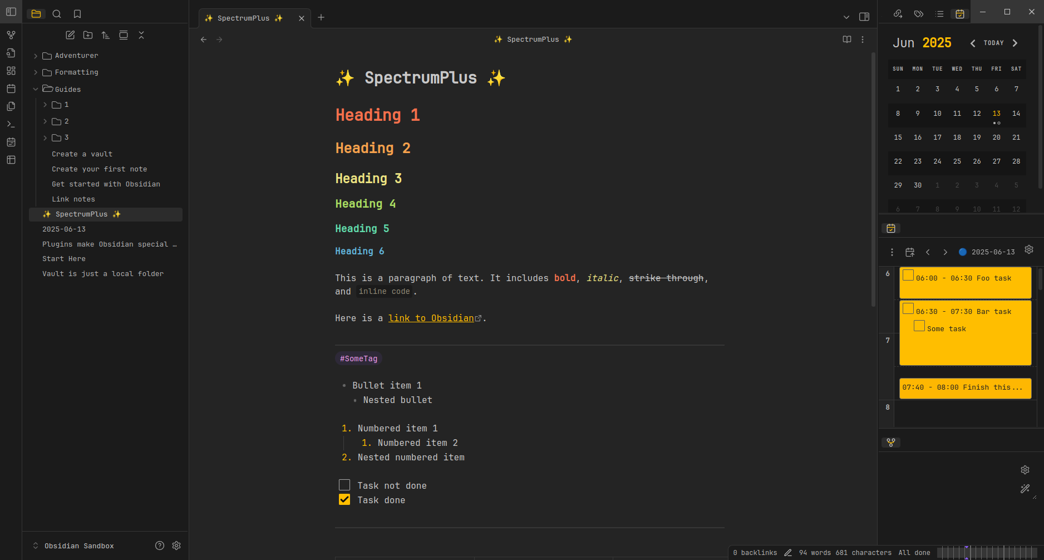Open day planner settings gear
The height and width of the screenshot is (560, 1044).
[x=1029, y=249]
